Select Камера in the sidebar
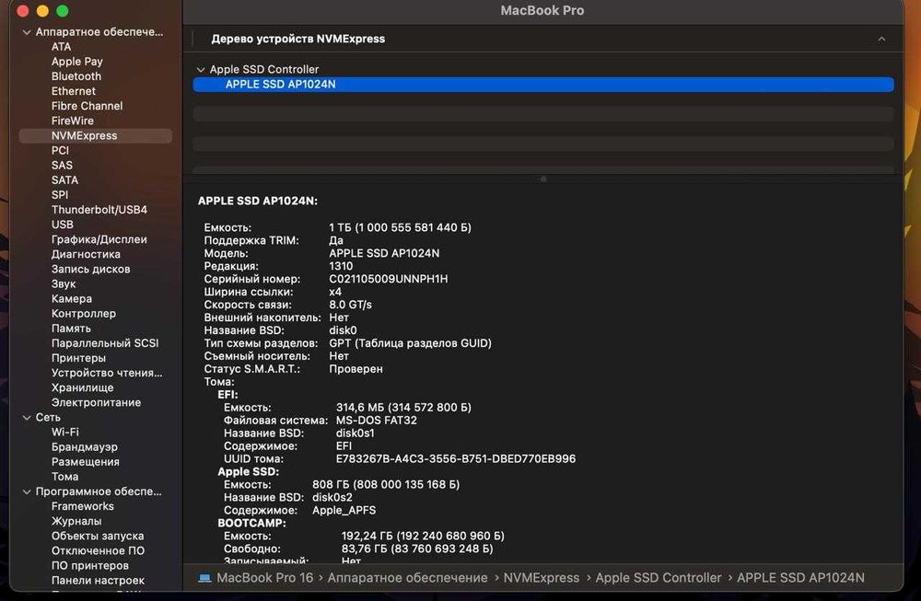 coord(72,299)
